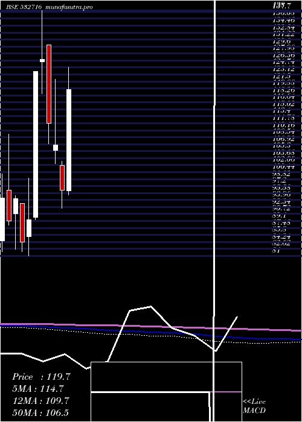Image resolution: width=302 pixels, height=422 pixels.
Task: Click the 'BSE 532716' ticker label
Action: [24, 7]
